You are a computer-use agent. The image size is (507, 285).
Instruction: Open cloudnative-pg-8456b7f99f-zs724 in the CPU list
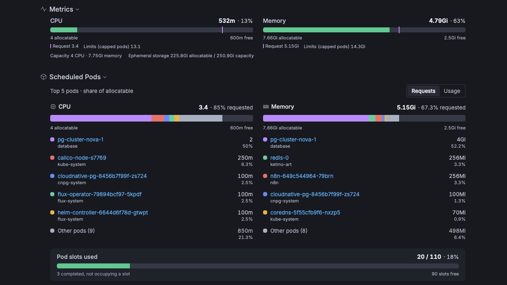point(102,176)
